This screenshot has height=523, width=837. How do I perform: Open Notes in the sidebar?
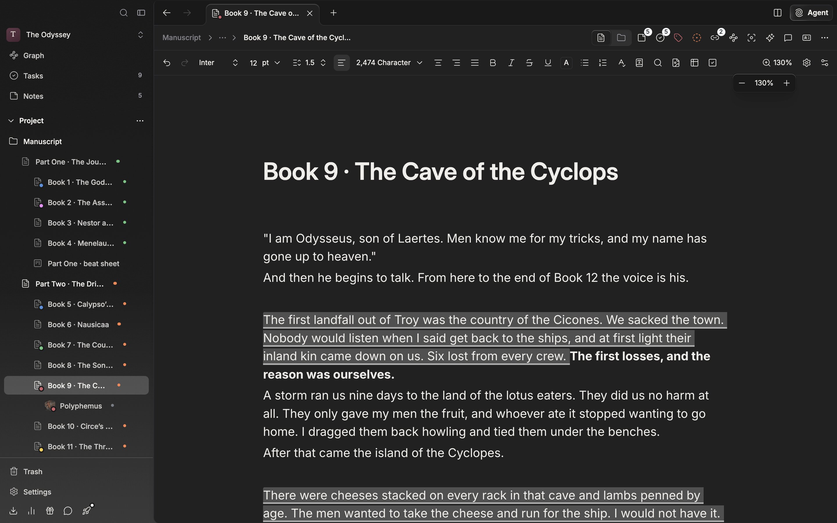[76, 96]
